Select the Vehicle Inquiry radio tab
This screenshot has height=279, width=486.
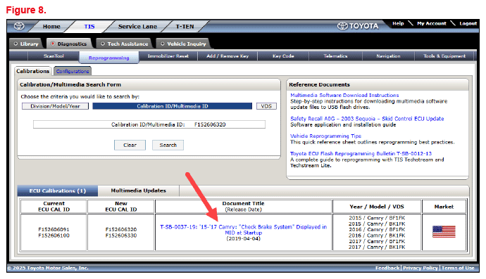[184, 44]
